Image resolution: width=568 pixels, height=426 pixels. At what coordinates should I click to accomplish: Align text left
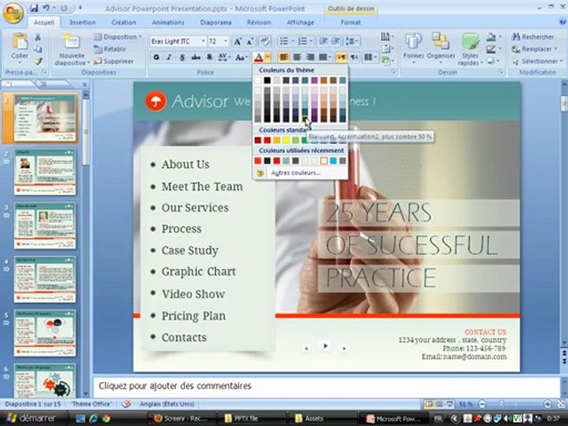[x=283, y=57]
